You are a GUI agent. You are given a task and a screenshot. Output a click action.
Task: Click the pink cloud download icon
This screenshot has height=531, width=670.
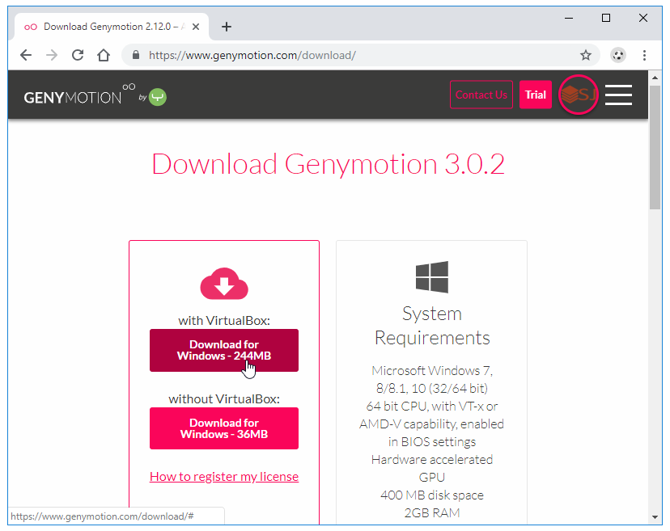(224, 284)
